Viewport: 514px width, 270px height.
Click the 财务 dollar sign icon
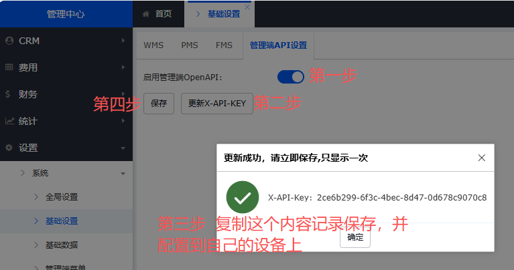8,94
